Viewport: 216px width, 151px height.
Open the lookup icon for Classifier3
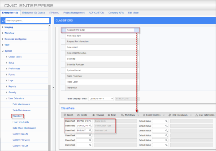(x=91, y=131)
